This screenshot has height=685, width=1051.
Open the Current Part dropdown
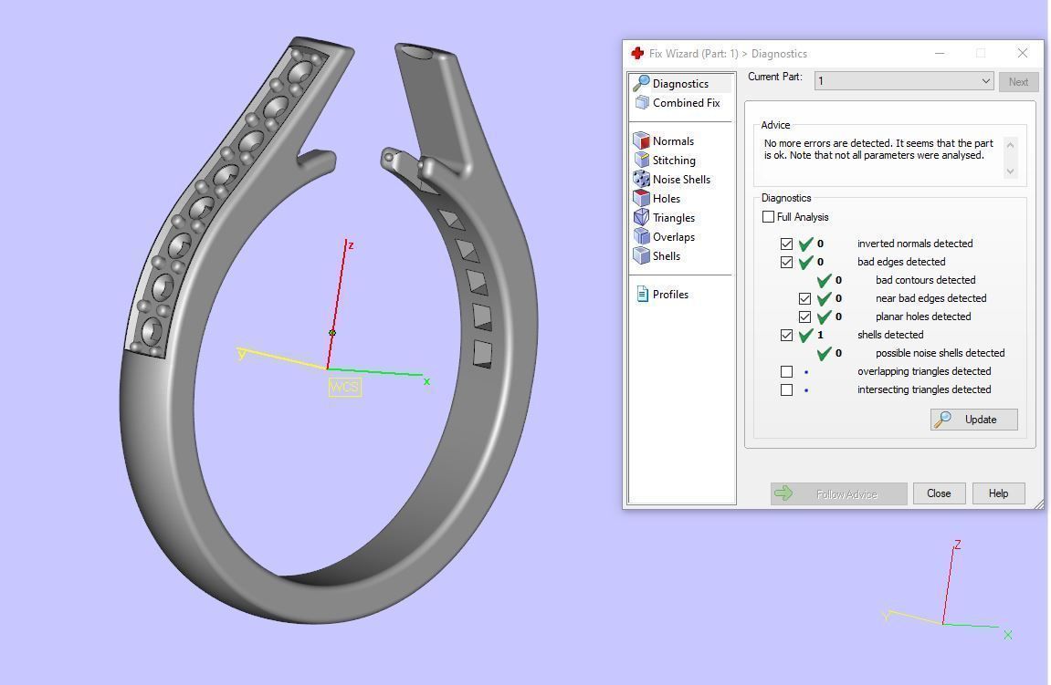(x=904, y=81)
